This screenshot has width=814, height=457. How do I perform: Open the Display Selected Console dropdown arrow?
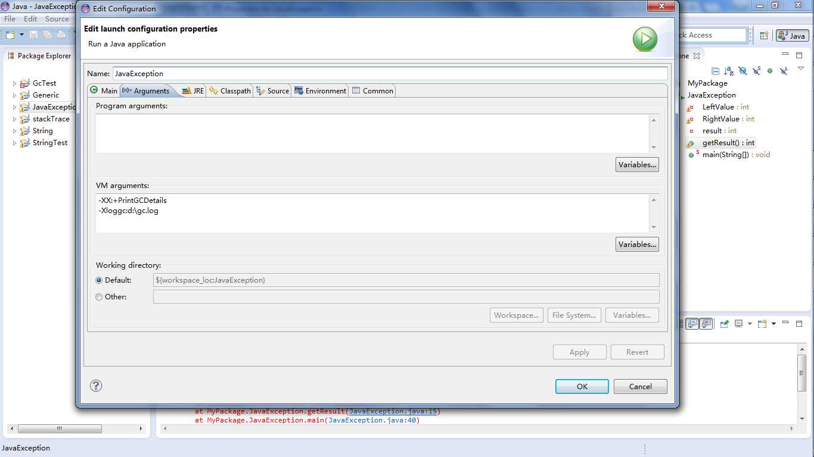click(749, 324)
